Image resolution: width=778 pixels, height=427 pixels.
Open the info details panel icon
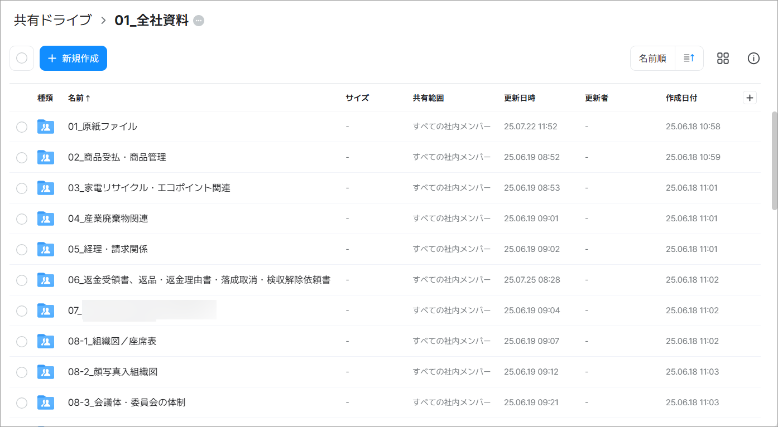(x=753, y=59)
